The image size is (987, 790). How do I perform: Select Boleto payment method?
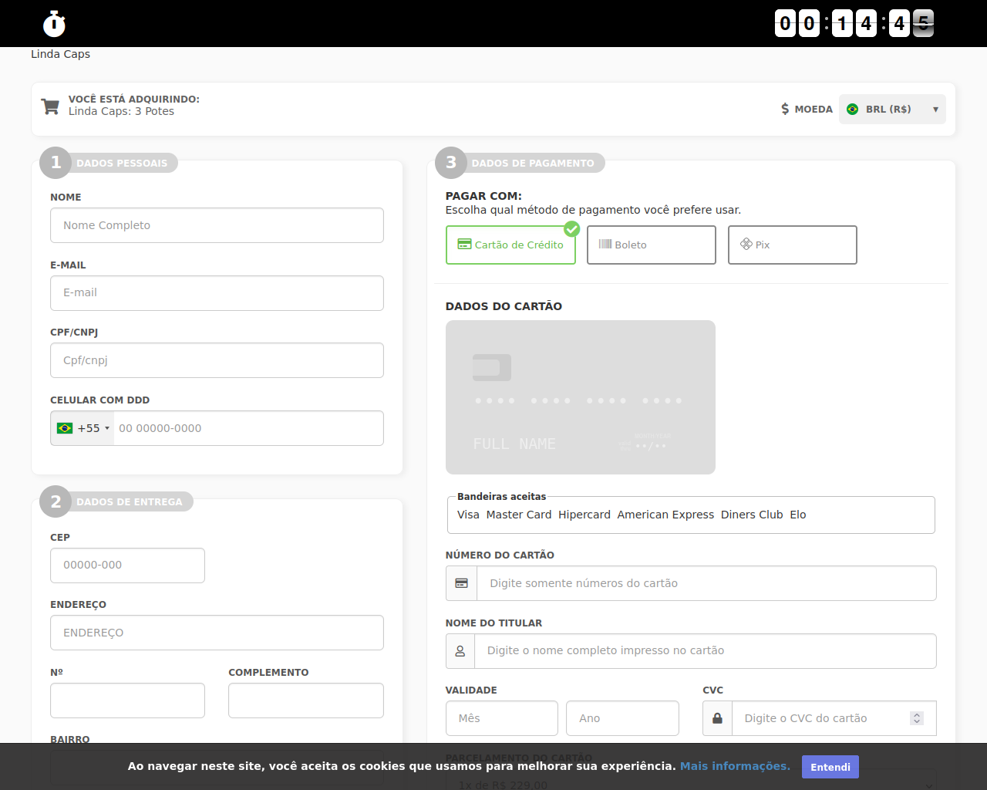click(x=652, y=245)
